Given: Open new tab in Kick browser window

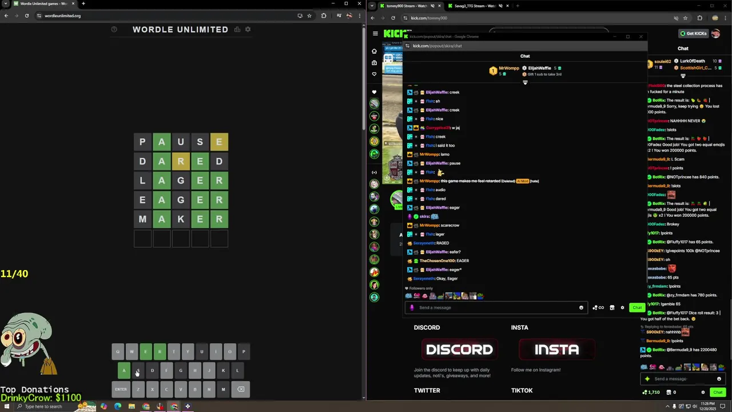Looking at the screenshot, I should 517,6.
